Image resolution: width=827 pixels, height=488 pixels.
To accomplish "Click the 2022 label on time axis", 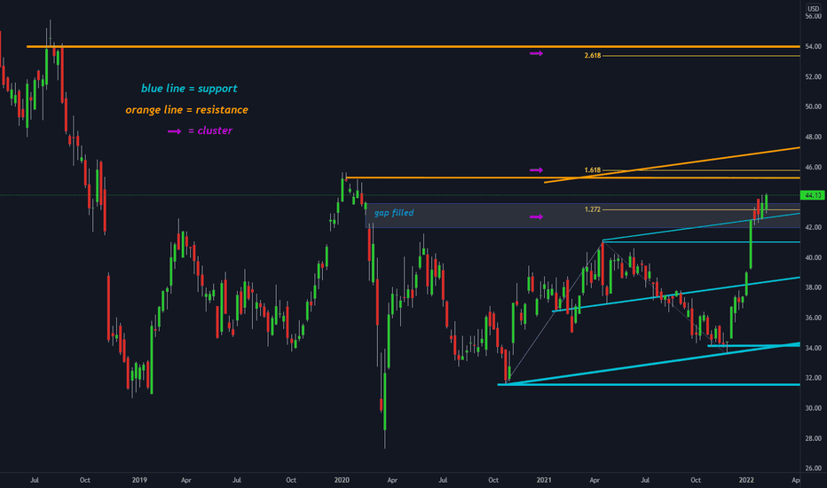I will [746, 480].
